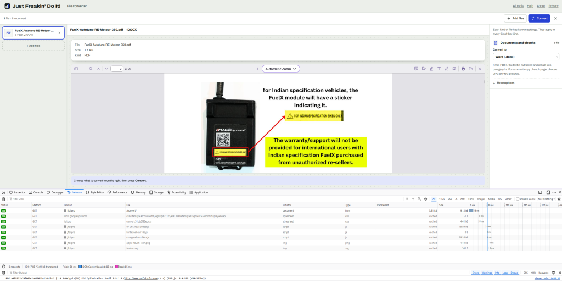Open devtools three-dot options menu
The height and width of the screenshot is (283, 562).
pos(554,193)
